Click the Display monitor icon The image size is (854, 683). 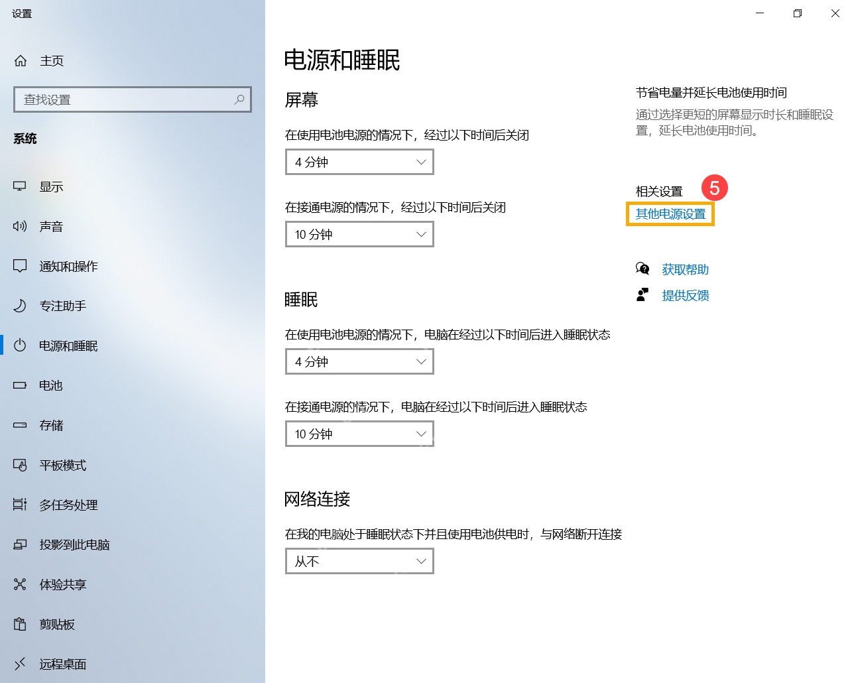pos(20,187)
